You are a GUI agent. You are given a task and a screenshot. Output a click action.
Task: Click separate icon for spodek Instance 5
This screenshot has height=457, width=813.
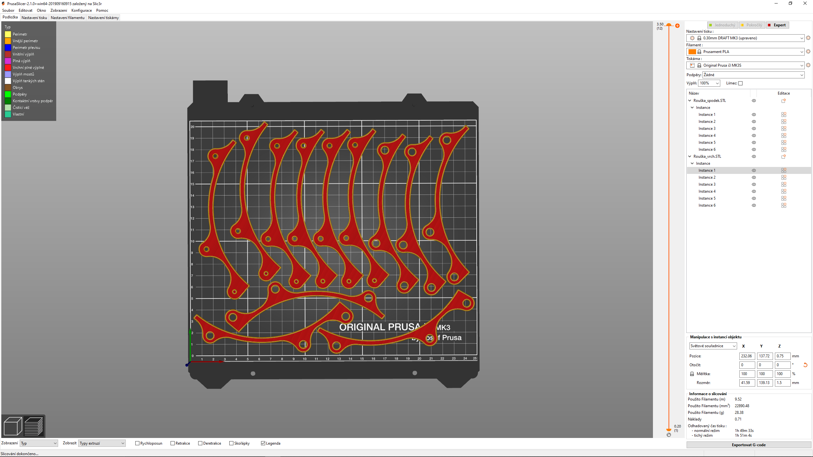(783, 142)
